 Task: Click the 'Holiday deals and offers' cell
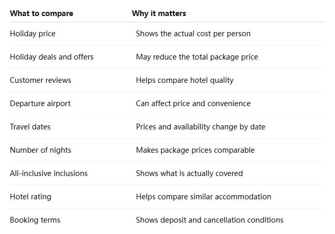[x=52, y=57]
